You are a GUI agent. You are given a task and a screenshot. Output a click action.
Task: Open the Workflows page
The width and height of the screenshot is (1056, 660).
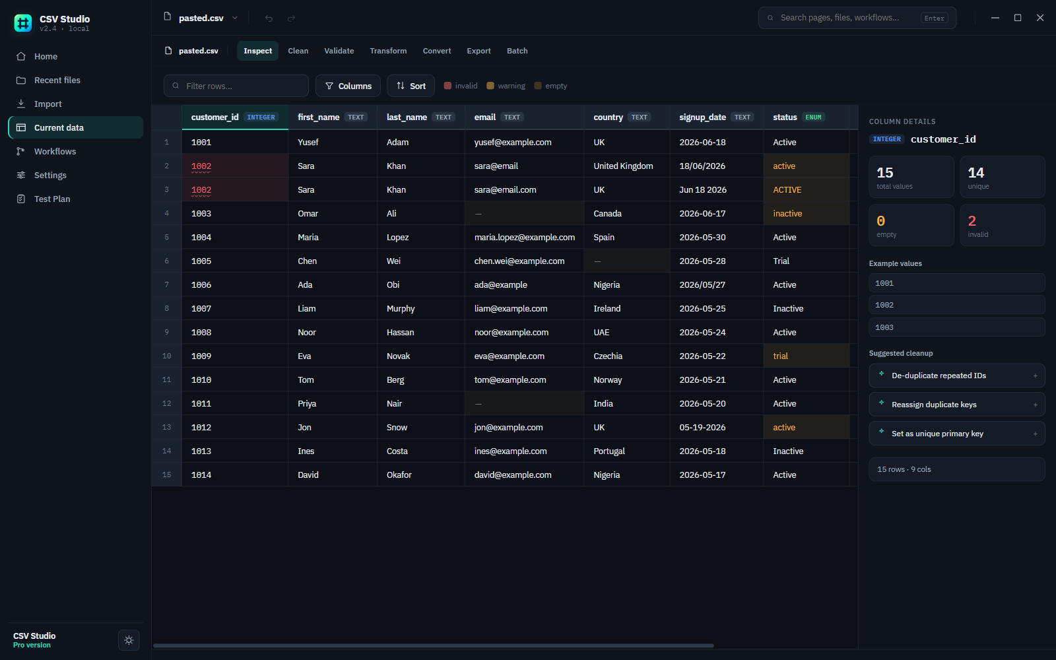75,151
